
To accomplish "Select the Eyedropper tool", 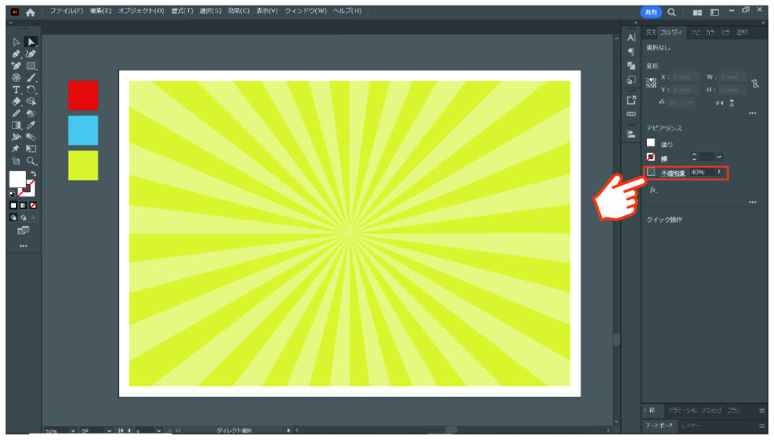I will [x=30, y=125].
